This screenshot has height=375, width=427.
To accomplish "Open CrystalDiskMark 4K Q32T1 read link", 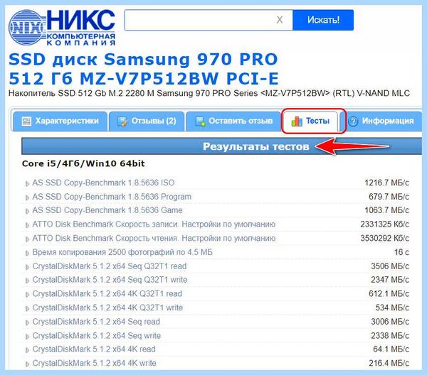I will 107,293.
